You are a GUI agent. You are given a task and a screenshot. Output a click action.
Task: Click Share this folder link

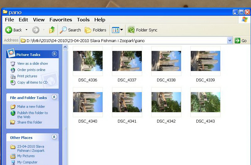click(29, 122)
